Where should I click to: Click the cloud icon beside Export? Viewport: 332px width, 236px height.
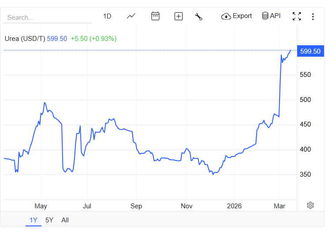point(226,16)
